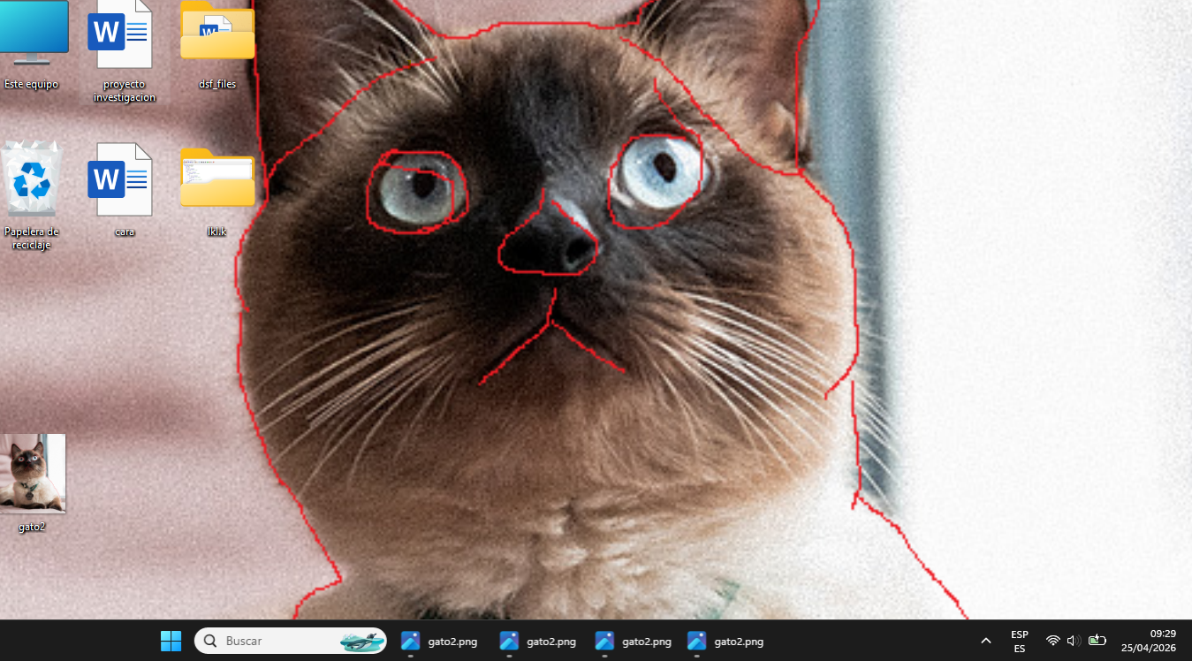
Task: Expand the hidden icons tray chevron
Action: click(x=986, y=641)
